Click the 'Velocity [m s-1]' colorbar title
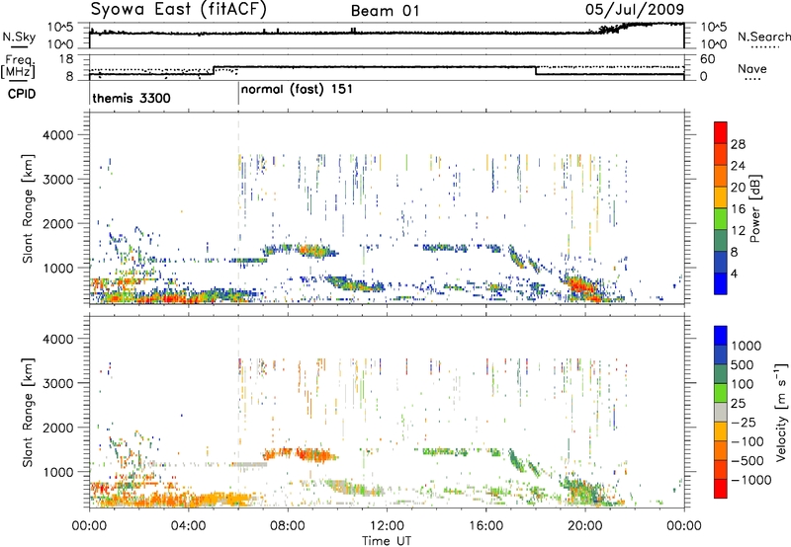This screenshot has width=791, height=547. pos(781,412)
